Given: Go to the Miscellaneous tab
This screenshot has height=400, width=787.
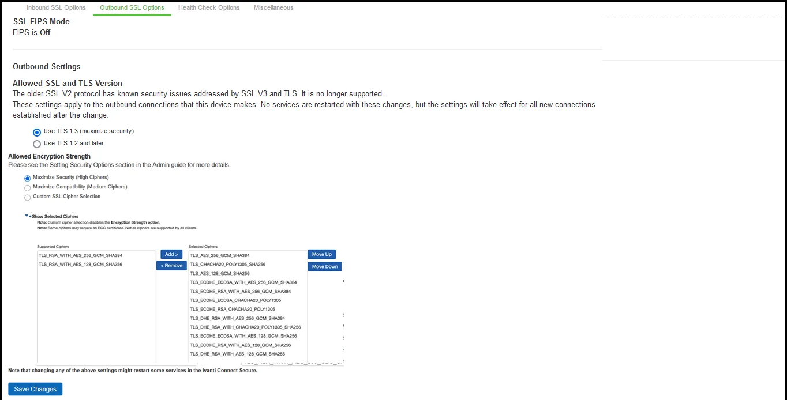Looking at the screenshot, I should point(273,8).
